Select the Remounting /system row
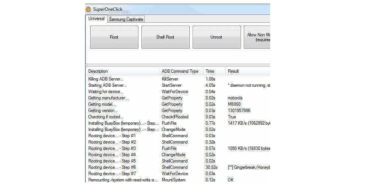Image resolution: width=376 pixels, height=184 pixels. pyautogui.click(x=122, y=180)
